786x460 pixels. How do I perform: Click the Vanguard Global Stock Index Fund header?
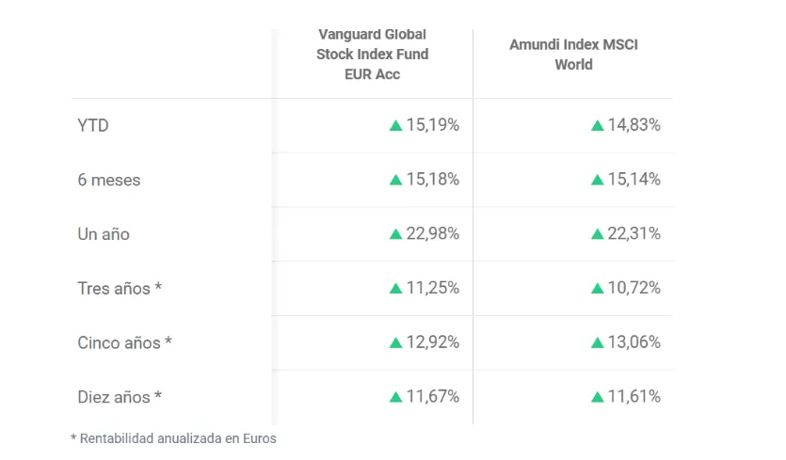(x=372, y=55)
